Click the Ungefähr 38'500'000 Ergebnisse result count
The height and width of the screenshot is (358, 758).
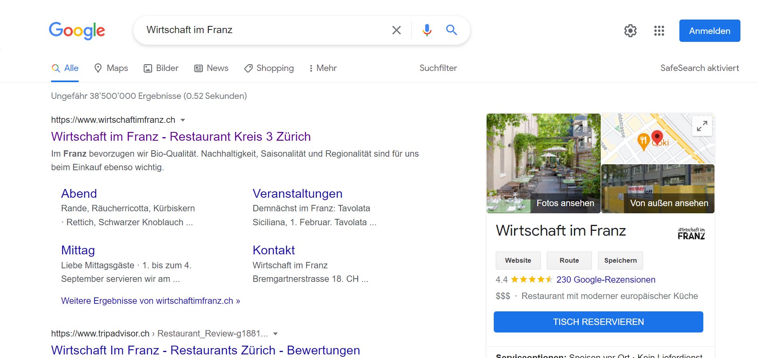point(149,96)
